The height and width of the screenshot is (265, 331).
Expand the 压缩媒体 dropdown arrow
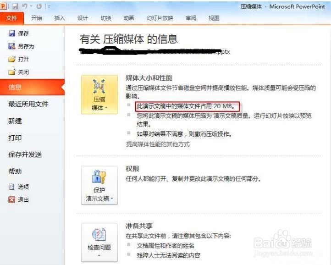pos(106,108)
